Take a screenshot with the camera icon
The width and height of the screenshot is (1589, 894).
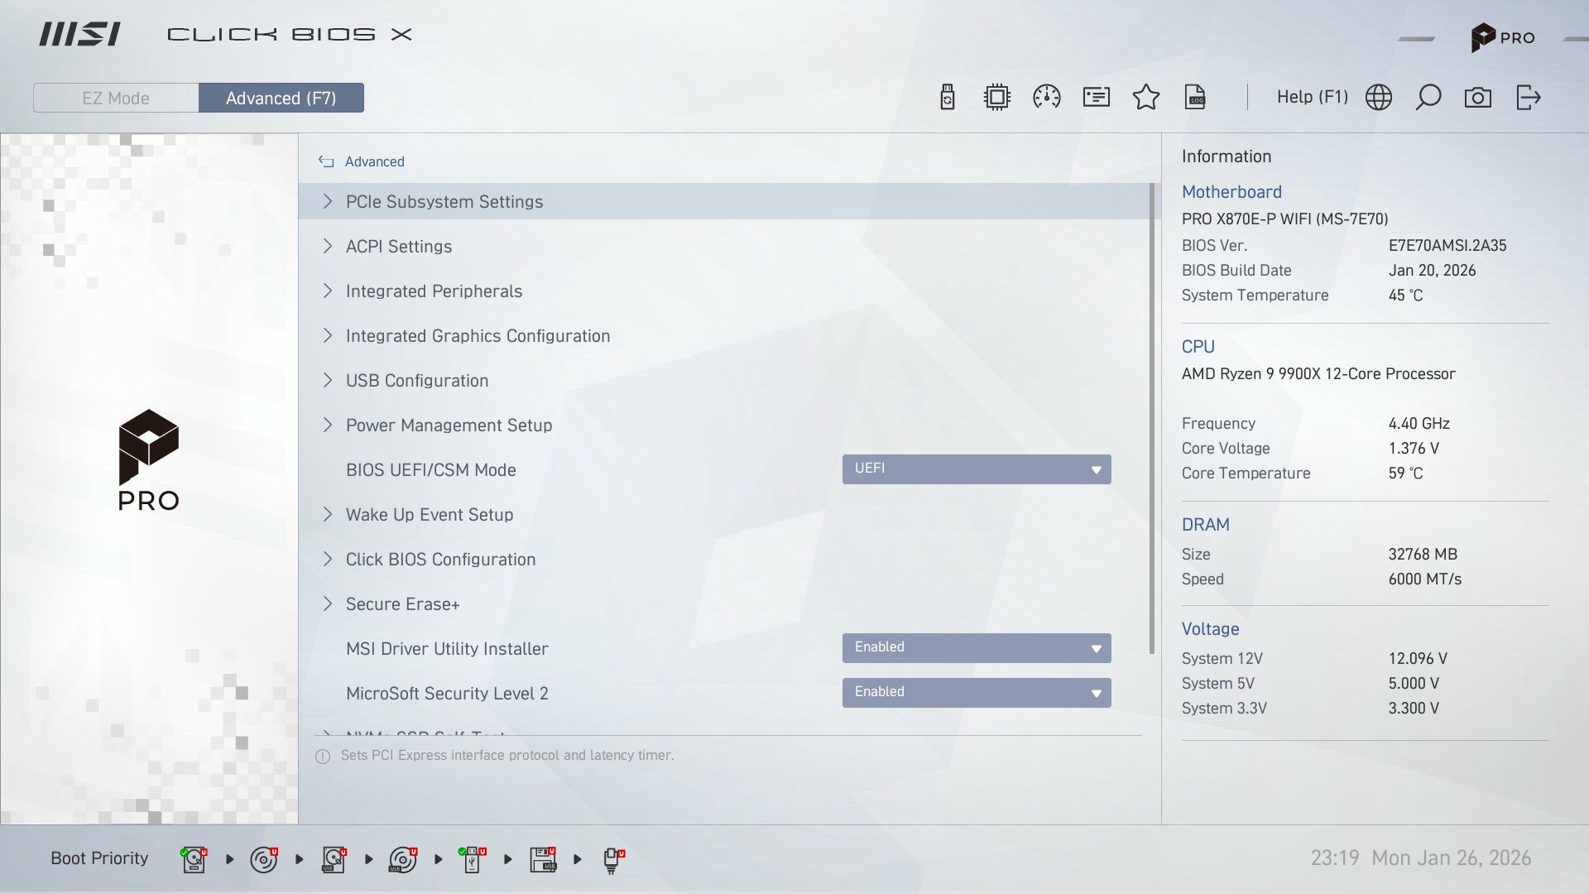pos(1478,97)
